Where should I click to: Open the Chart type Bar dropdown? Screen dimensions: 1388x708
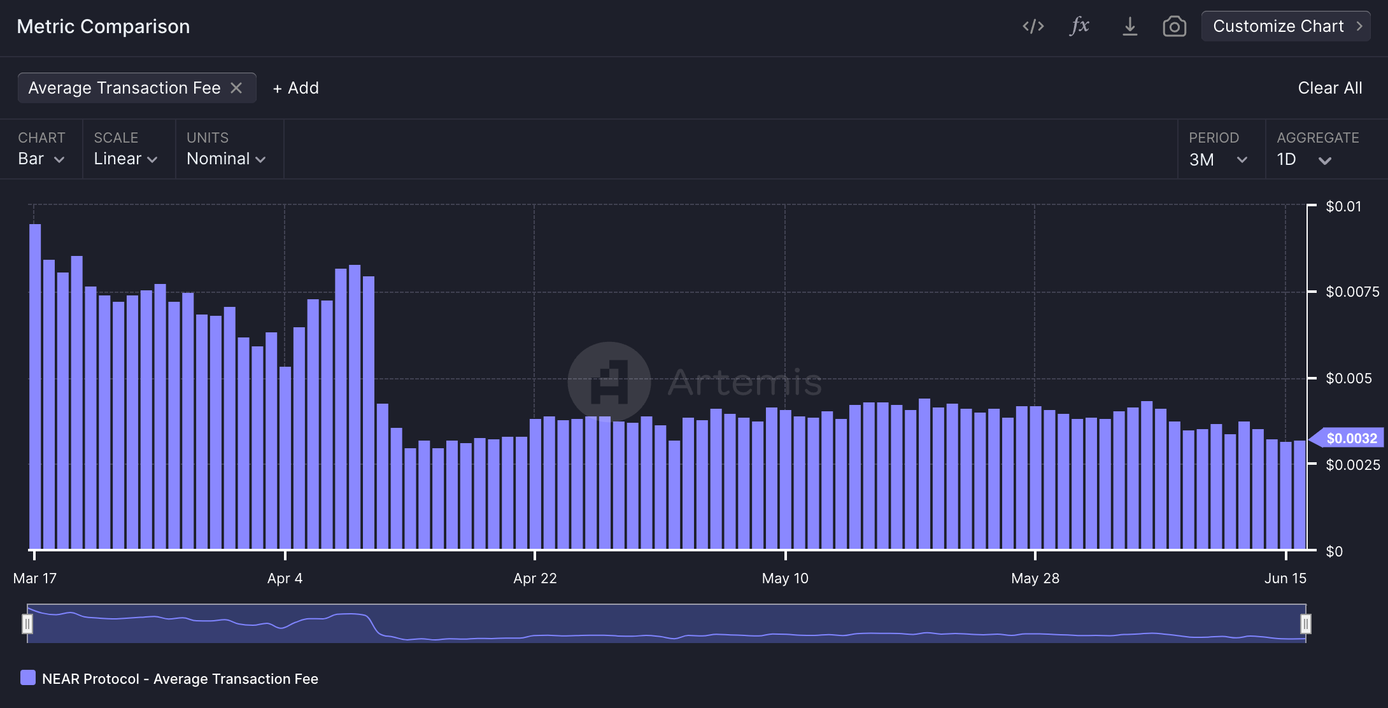point(41,159)
